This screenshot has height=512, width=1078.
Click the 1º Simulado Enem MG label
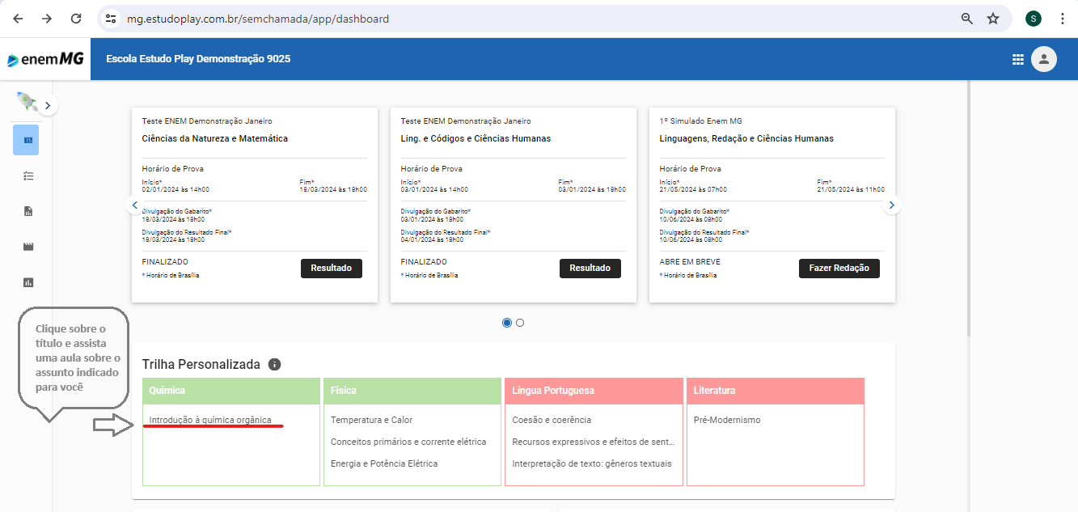coord(701,121)
